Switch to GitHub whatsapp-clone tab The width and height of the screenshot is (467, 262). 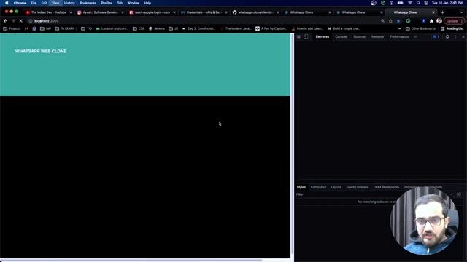point(256,12)
